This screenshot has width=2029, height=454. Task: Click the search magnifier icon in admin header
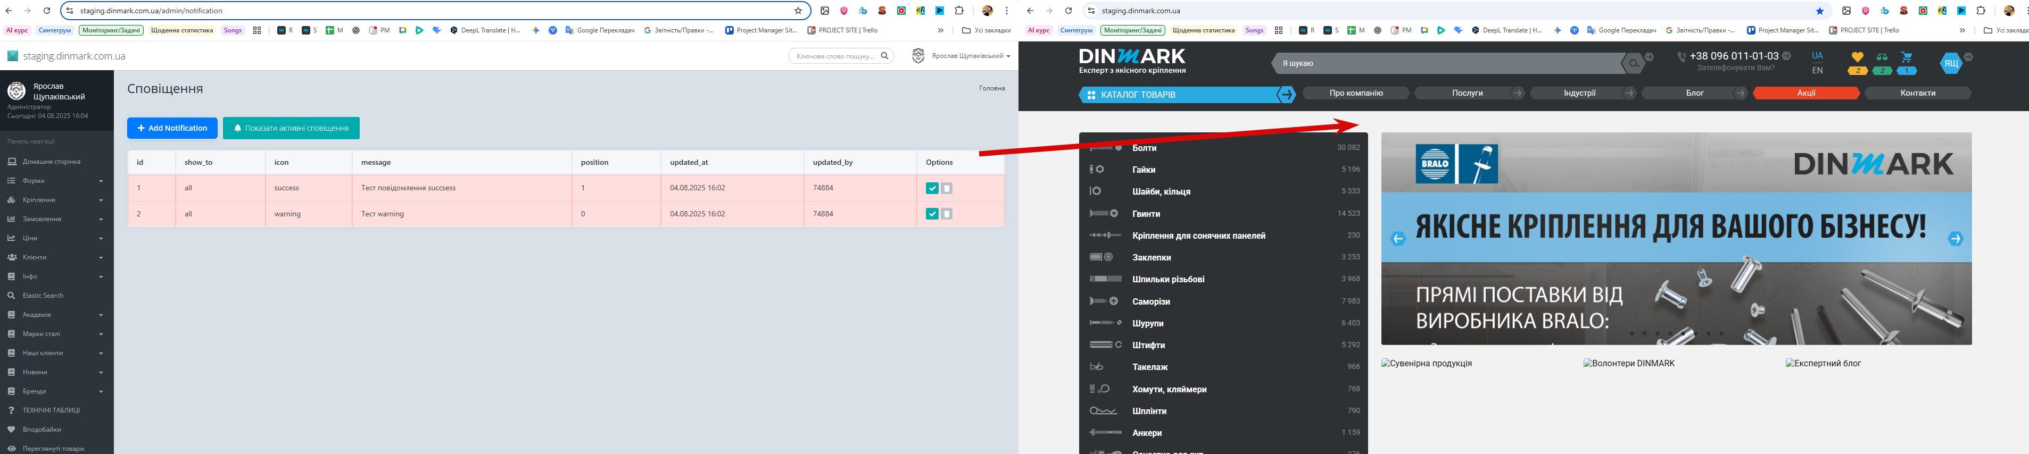tap(884, 56)
